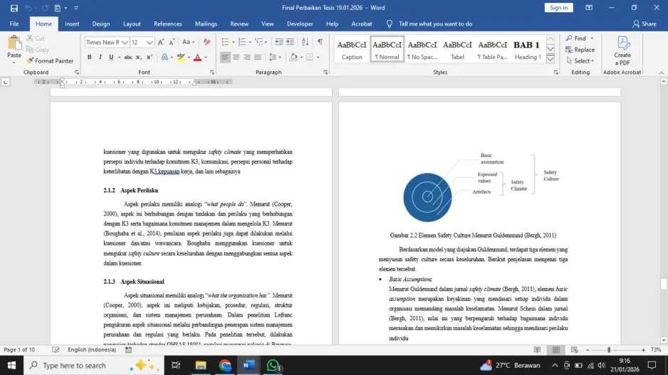Clear all formatting with the eraser icon
Viewport: 668px width, 375px height.
207,42
